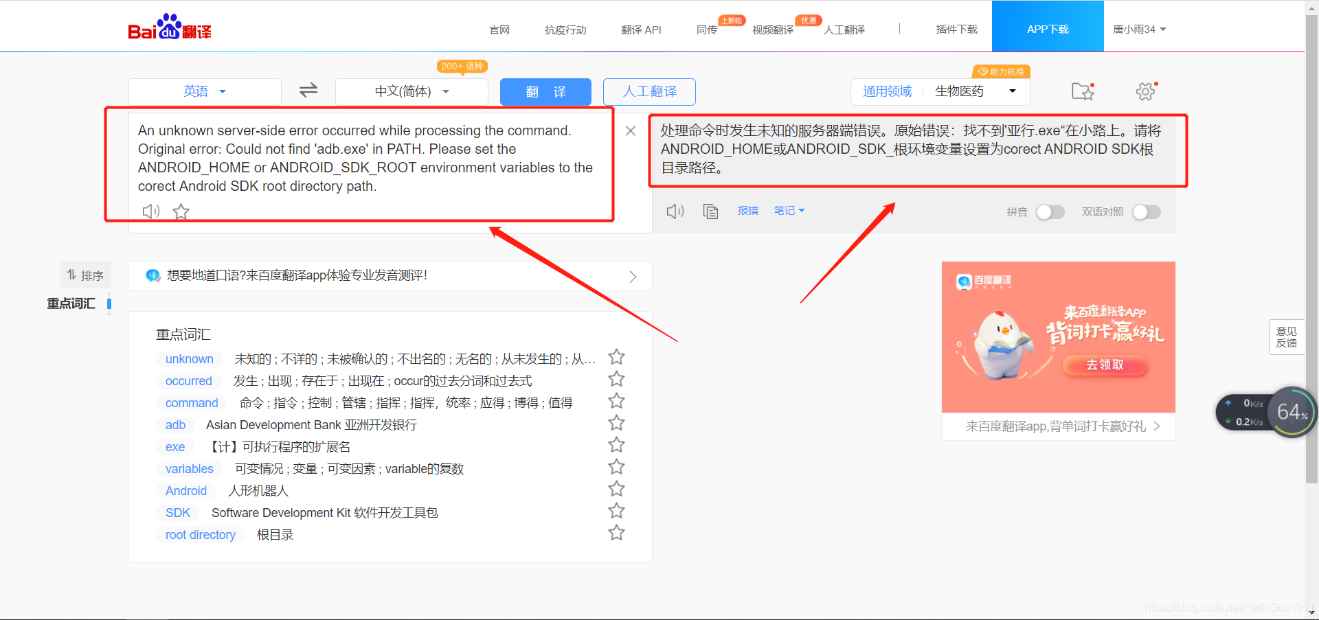The image size is (1319, 620).
Task: Star the word 'variables'
Action: (x=617, y=467)
